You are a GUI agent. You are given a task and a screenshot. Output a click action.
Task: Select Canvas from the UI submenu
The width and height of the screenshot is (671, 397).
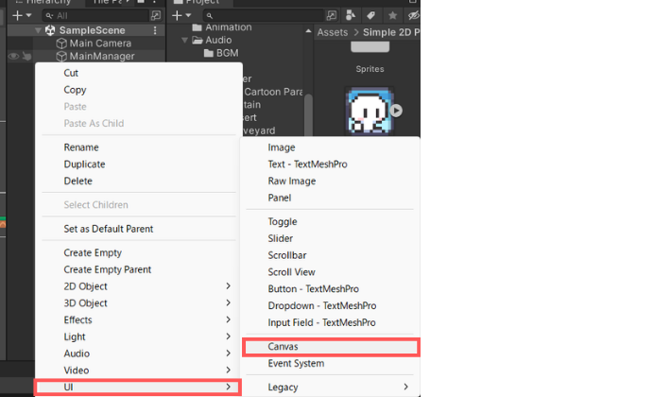330,347
